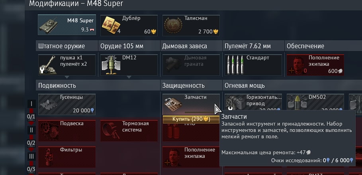Buy spare parts with Купить (290) button
362x175 pixels.
pos(191,120)
